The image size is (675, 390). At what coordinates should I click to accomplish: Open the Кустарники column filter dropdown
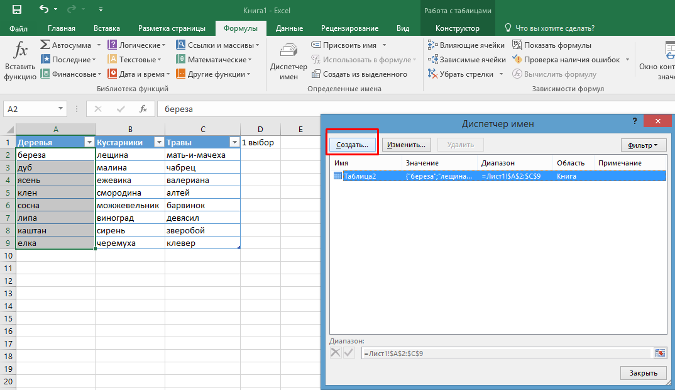click(x=158, y=143)
